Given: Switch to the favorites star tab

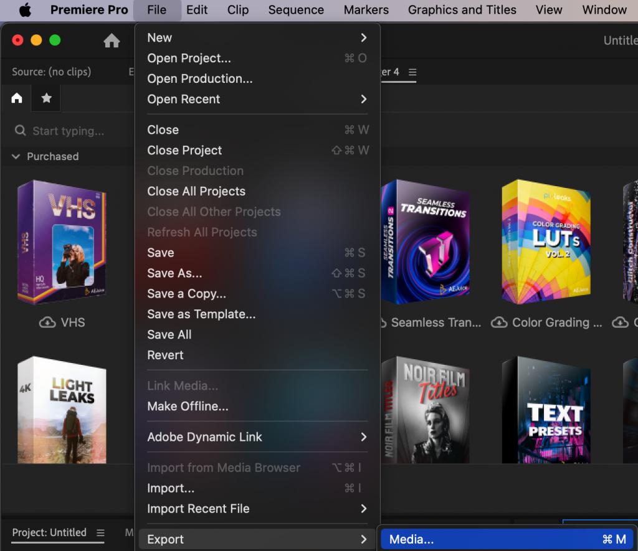Looking at the screenshot, I should 45,98.
